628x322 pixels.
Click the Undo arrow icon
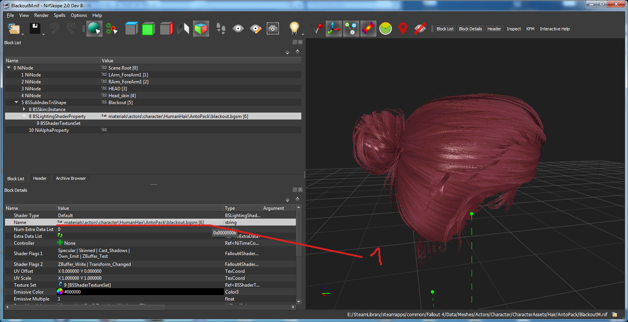[54, 29]
